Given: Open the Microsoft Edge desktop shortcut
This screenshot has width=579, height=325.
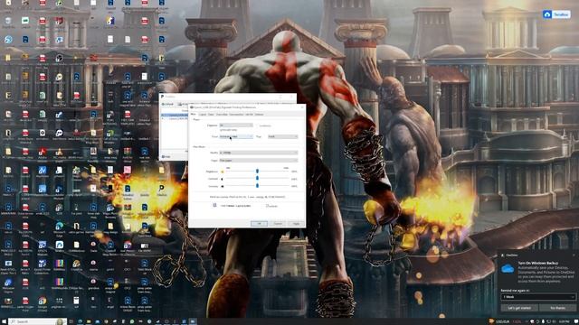Looking at the screenshot, I should coord(59,227).
